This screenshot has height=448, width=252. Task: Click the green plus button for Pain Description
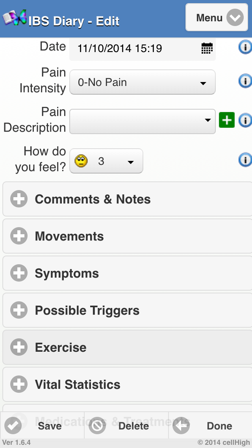(x=227, y=120)
